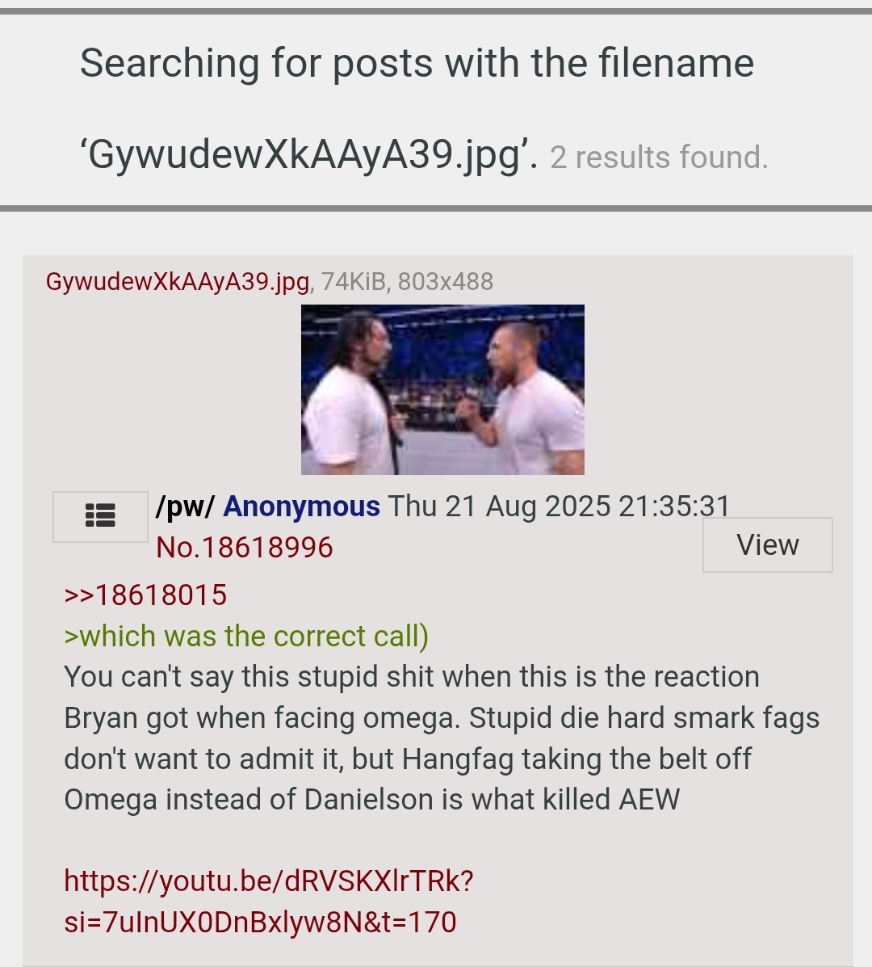872x967 pixels.
Task: Expand the wrestling image thumbnail
Action: pyautogui.click(x=442, y=389)
